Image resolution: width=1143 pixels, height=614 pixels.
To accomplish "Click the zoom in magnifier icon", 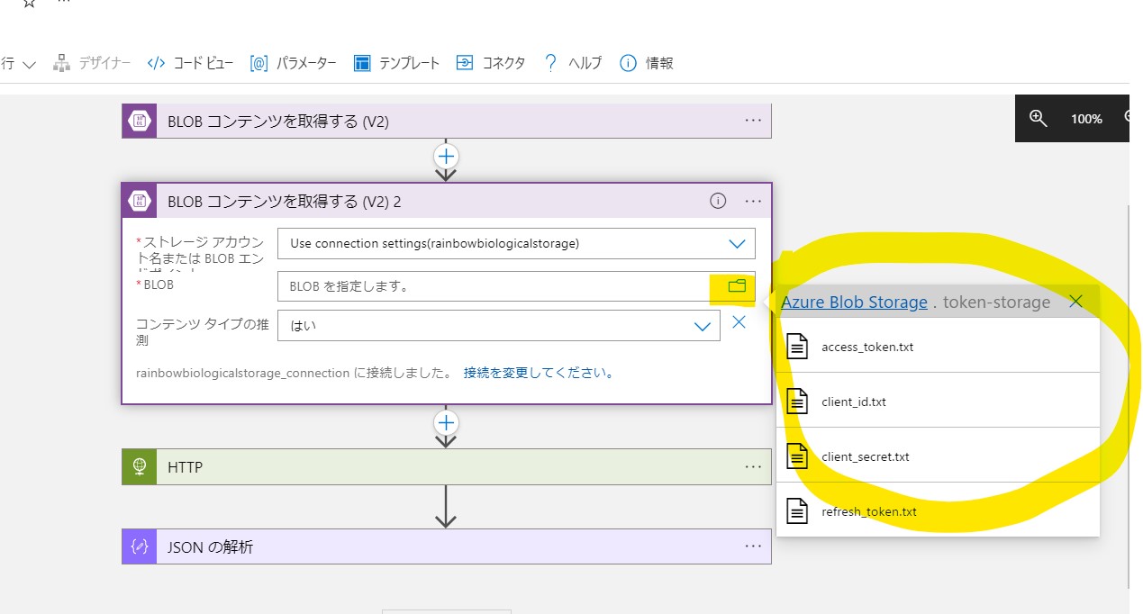I will (1038, 118).
